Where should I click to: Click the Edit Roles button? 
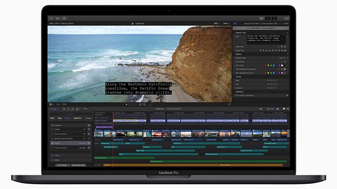tap(63, 165)
